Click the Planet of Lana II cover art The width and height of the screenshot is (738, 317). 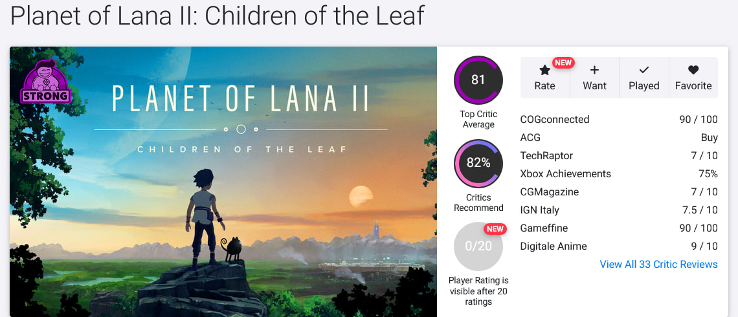point(223,194)
